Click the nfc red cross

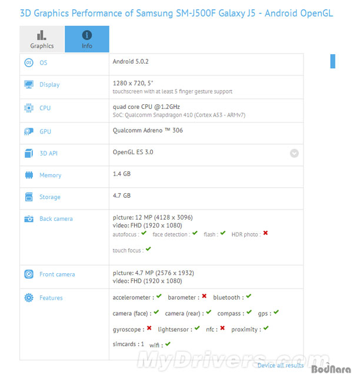click(222, 328)
